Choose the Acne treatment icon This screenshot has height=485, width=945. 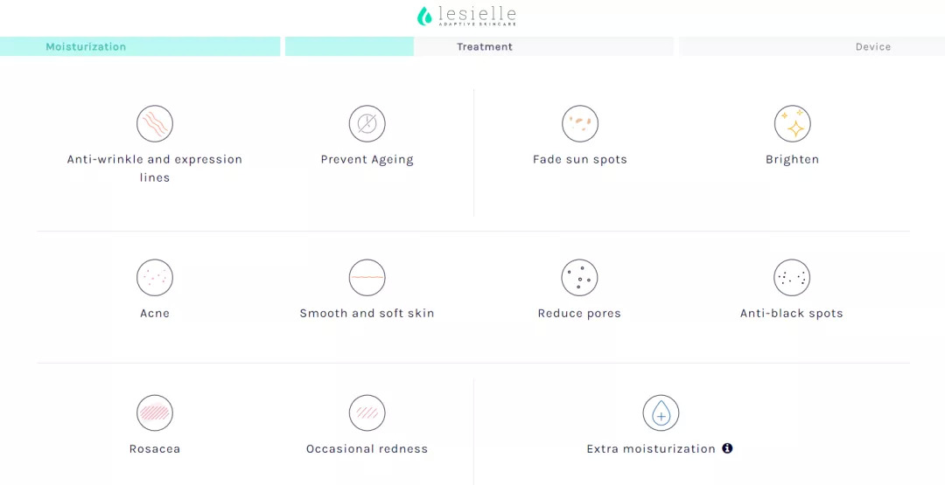[x=155, y=278]
